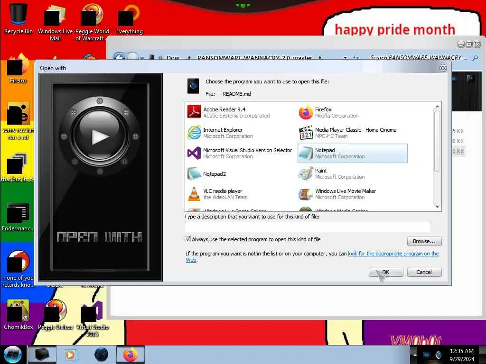Screen dimensions: 486x364
Task: Click the Browse... button
Action: (424, 241)
